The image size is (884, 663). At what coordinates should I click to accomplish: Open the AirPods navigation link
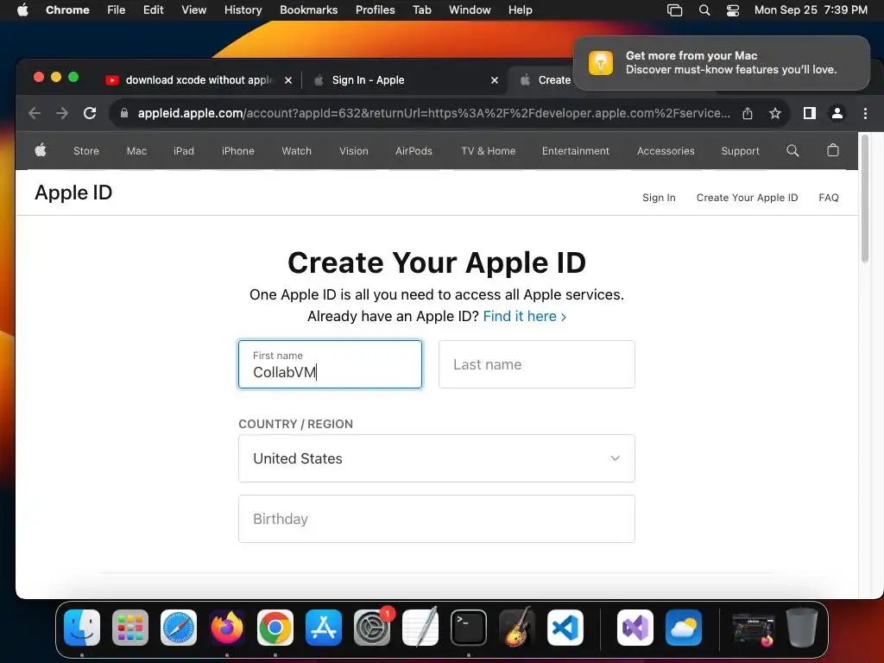pyautogui.click(x=414, y=151)
